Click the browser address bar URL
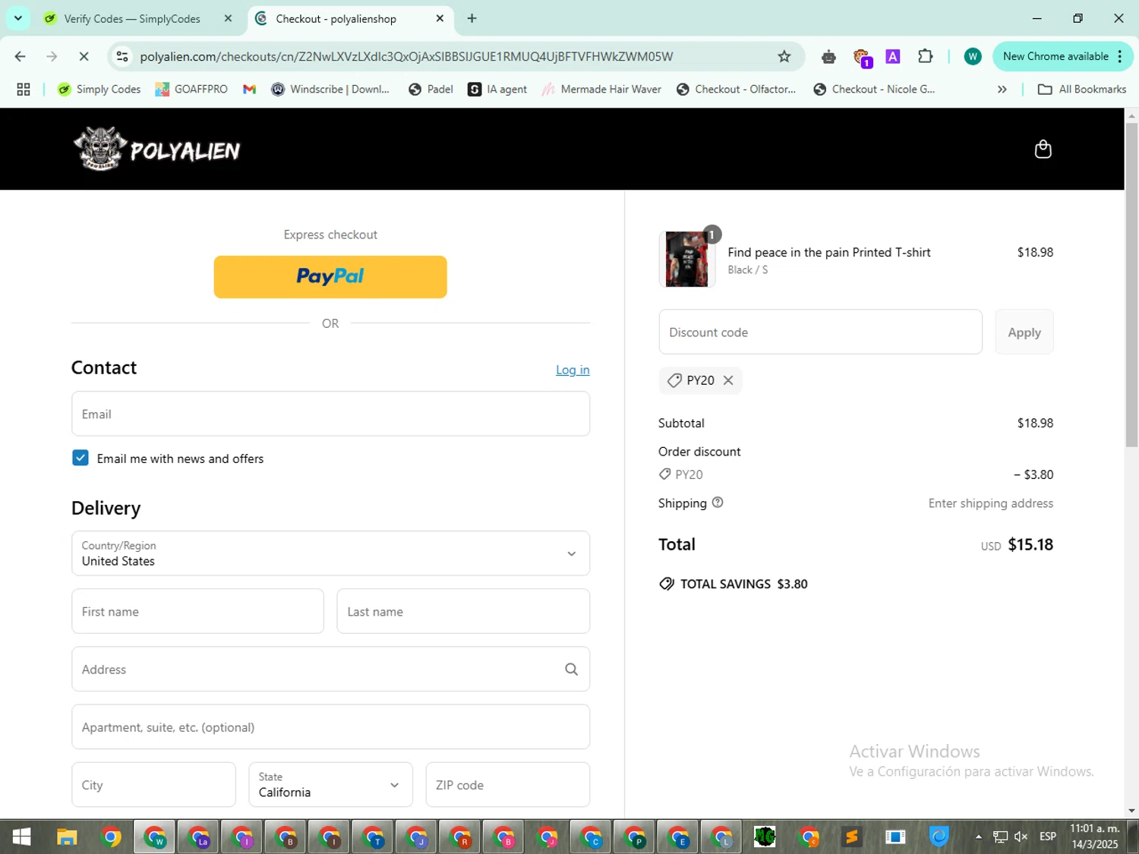Image resolution: width=1139 pixels, height=854 pixels. (x=406, y=56)
